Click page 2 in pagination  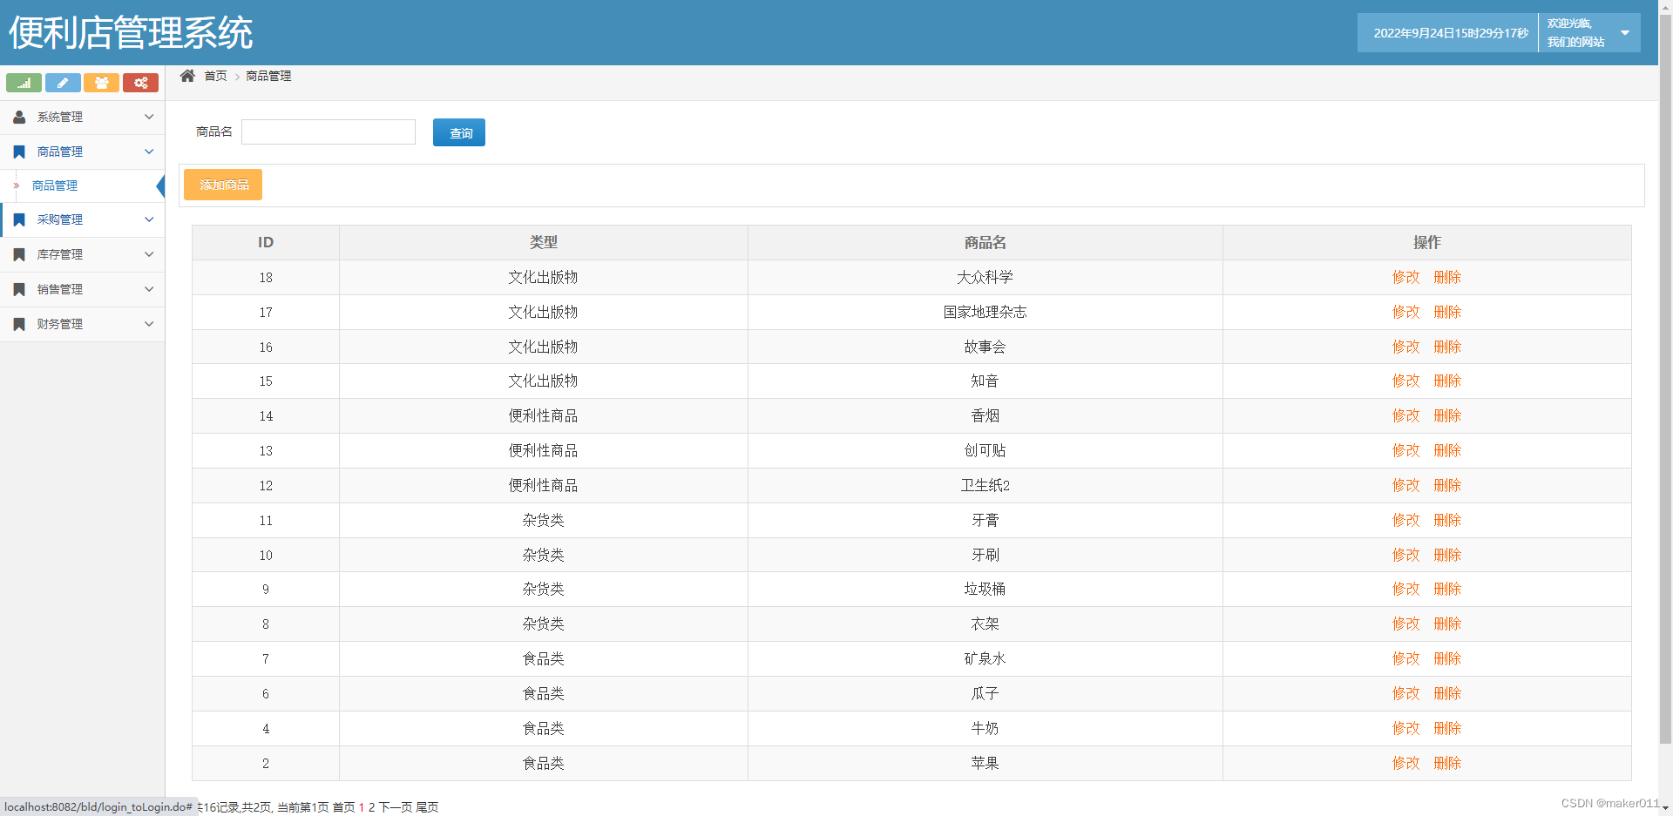371,807
